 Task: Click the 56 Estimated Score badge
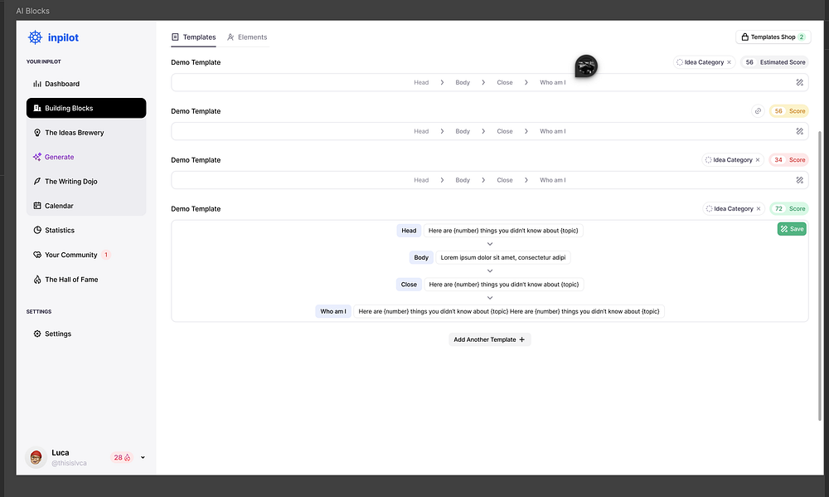click(x=775, y=62)
